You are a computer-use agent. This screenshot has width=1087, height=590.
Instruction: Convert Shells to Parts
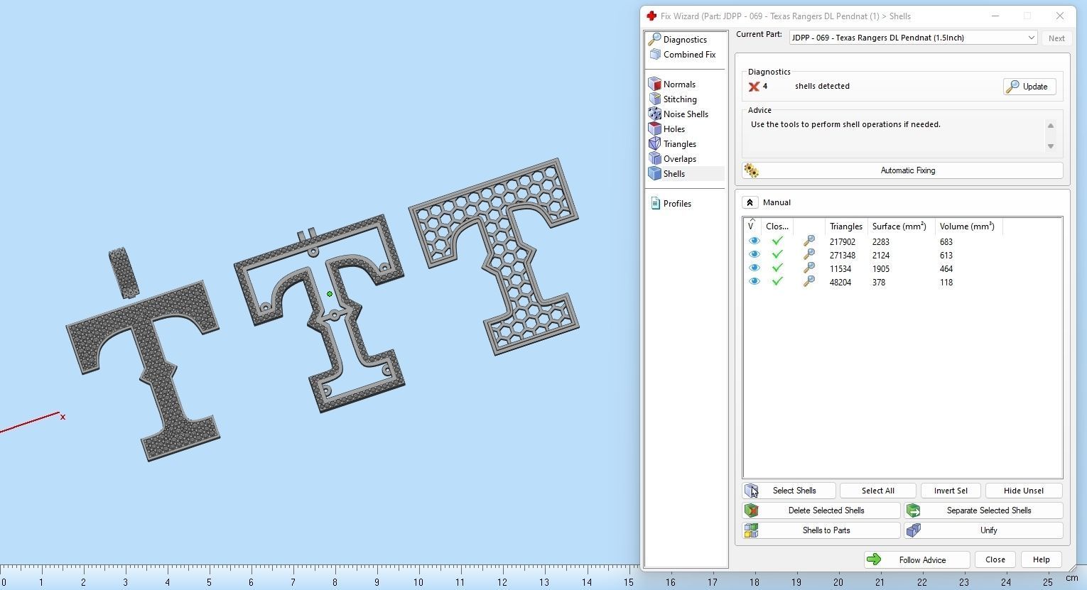[821, 530]
